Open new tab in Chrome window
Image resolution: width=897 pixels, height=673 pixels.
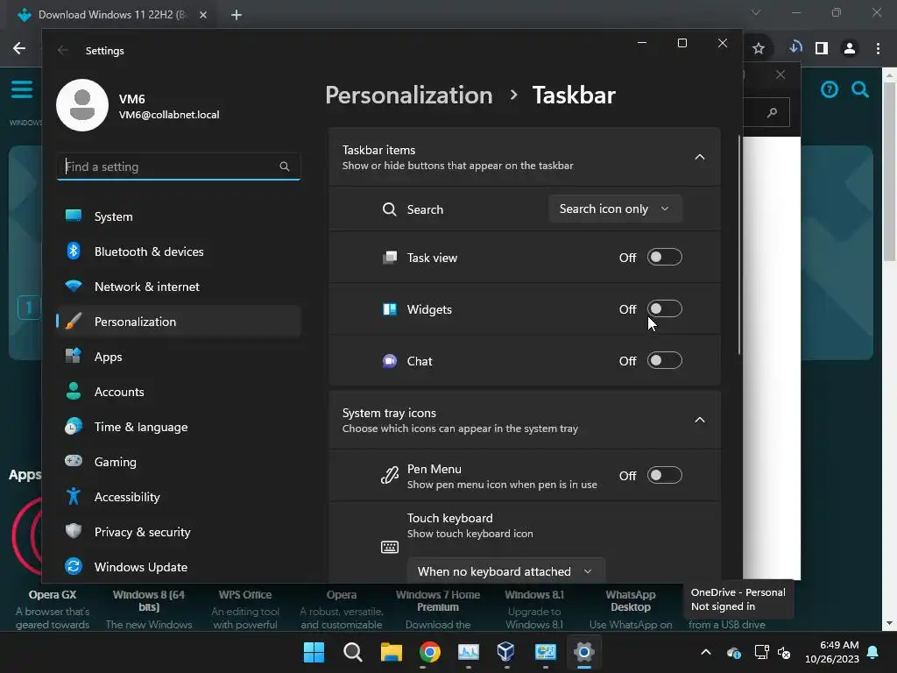pyautogui.click(x=237, y=15)
